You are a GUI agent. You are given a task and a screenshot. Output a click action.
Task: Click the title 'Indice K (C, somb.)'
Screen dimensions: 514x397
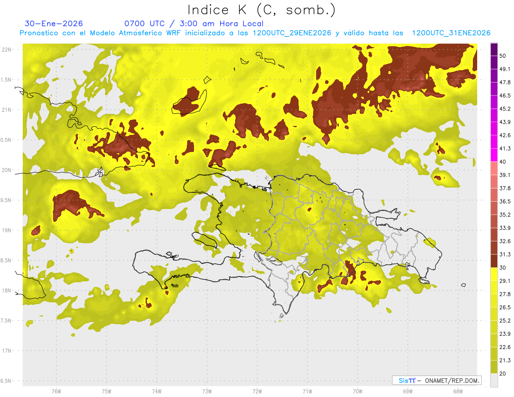tap(262, 10)
